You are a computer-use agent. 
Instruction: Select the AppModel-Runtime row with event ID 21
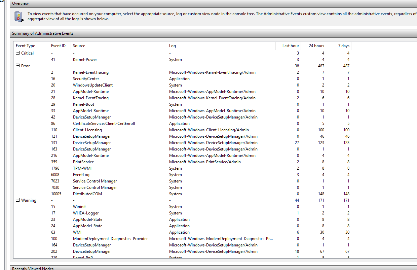tap(183, 92)
